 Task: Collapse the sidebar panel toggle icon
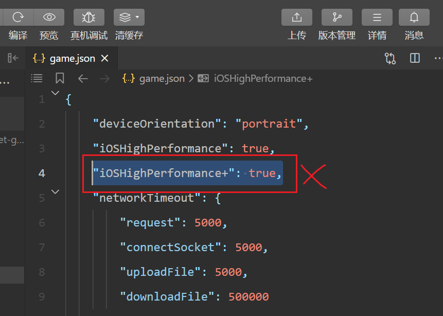pyautogui.click(x=13, y=58)
